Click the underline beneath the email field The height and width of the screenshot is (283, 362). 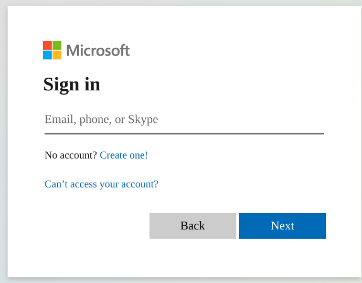point(184,134)
